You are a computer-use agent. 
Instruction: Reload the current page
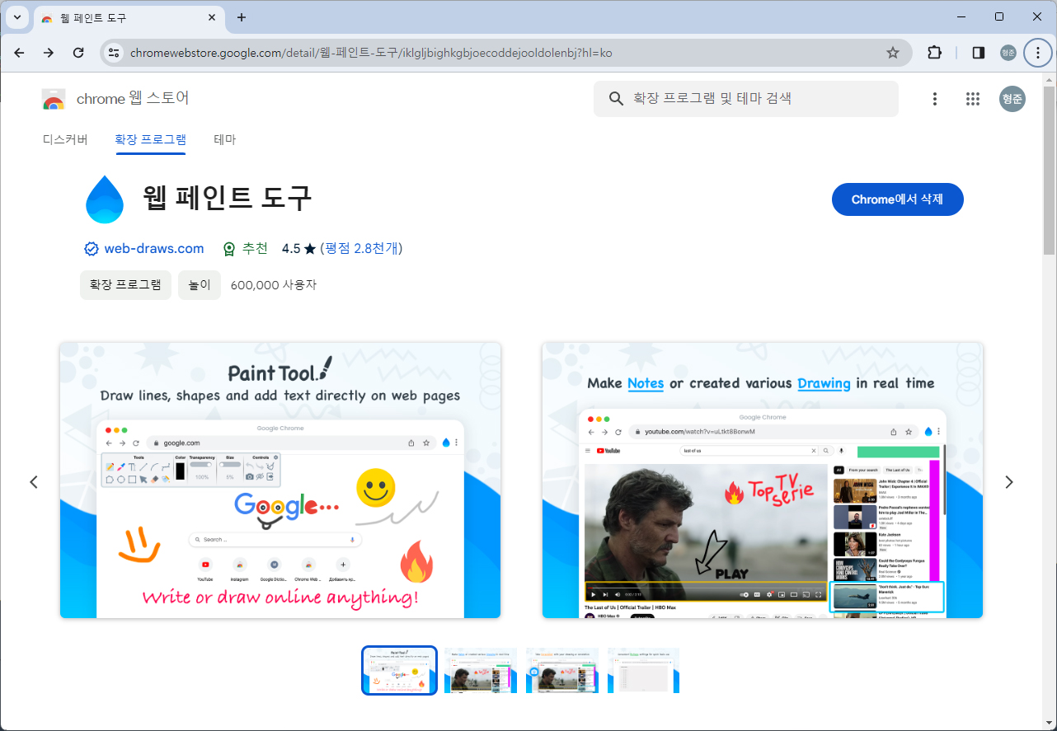point(78,53)
